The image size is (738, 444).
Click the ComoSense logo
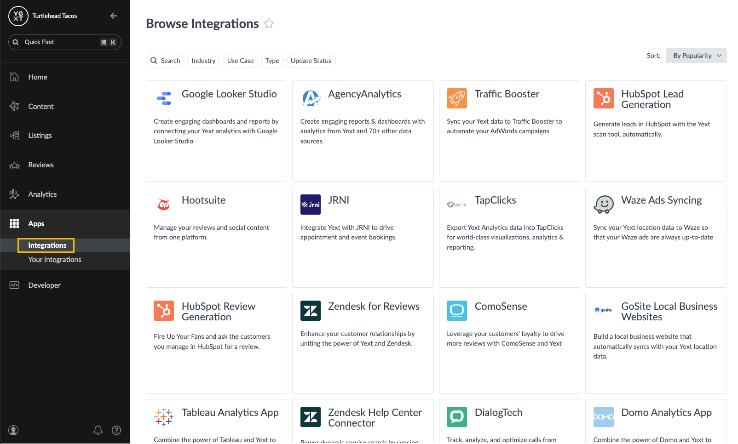click(x=457, y=311)
